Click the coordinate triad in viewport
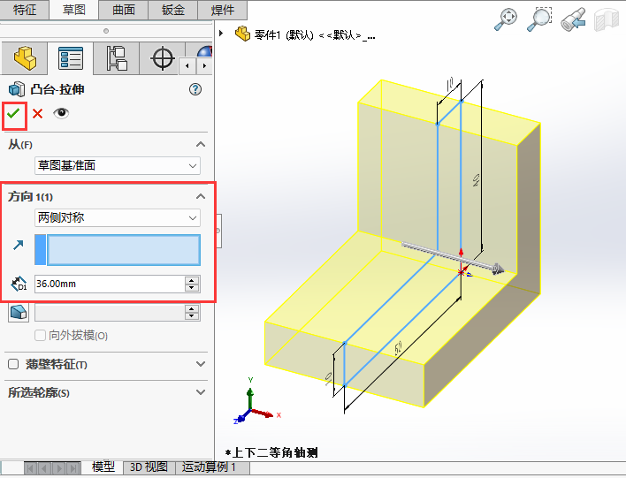Viewport: 626px width, 478px height. click(x=256, y=402)
